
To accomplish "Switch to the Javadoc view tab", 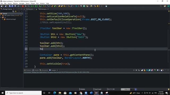I will [36, 70].
